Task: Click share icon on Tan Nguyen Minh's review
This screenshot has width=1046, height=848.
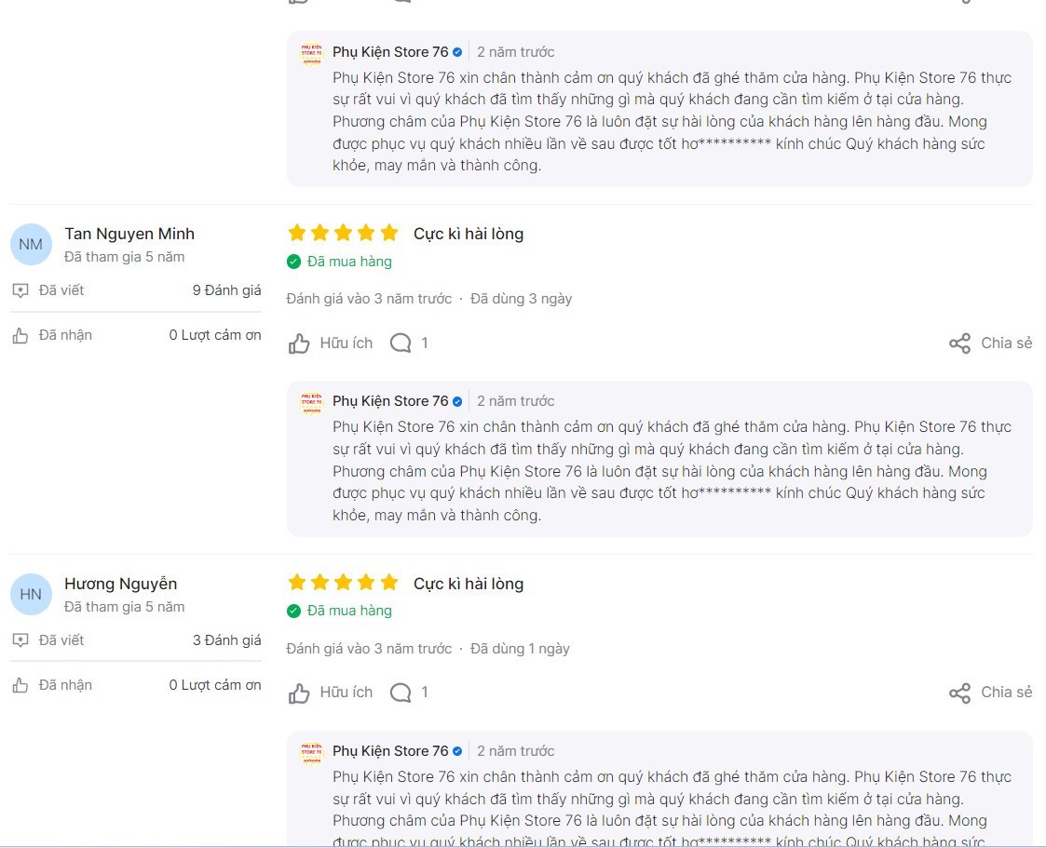Action: [x=960, y=343]
